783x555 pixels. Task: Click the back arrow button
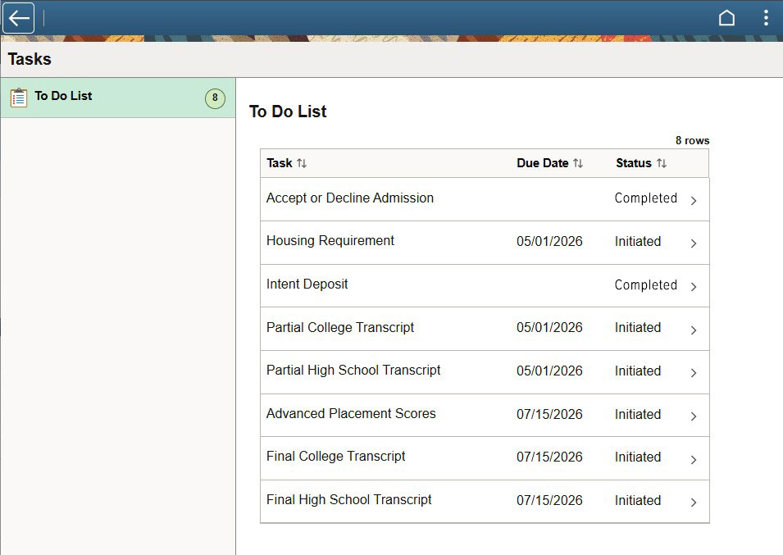click(18, 18)
